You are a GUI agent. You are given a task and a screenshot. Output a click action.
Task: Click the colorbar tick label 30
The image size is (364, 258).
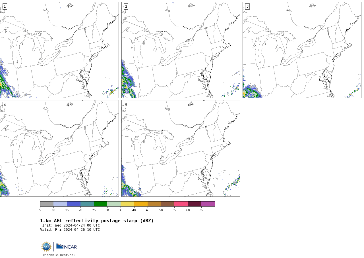(x=107, y=210)
